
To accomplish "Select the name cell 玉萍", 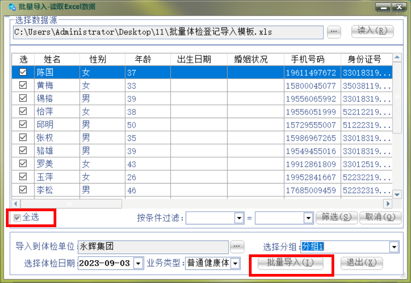I will 57,177.
